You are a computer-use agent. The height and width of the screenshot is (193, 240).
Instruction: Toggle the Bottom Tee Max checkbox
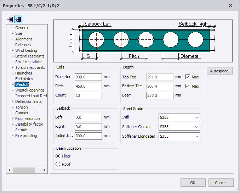click(188, 86)
